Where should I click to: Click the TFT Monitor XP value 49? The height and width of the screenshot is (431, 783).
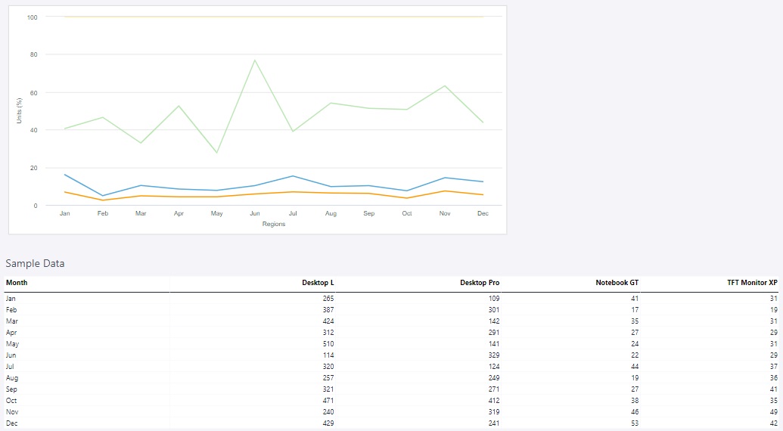(x=773, y=412)
